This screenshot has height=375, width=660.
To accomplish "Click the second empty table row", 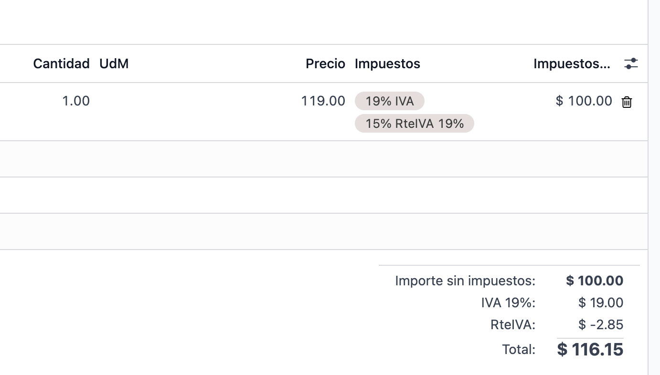I will coord(324,195).
